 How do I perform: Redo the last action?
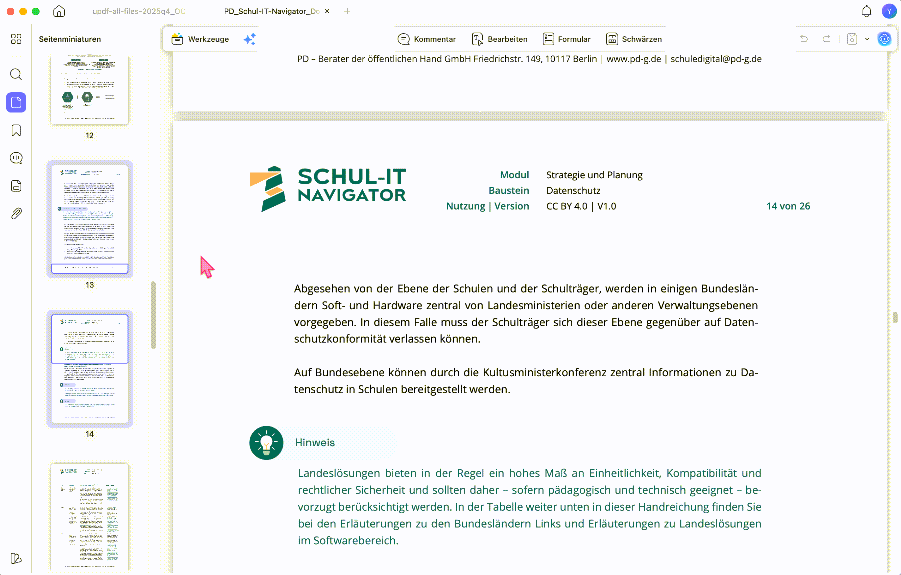tap(826, 39)
